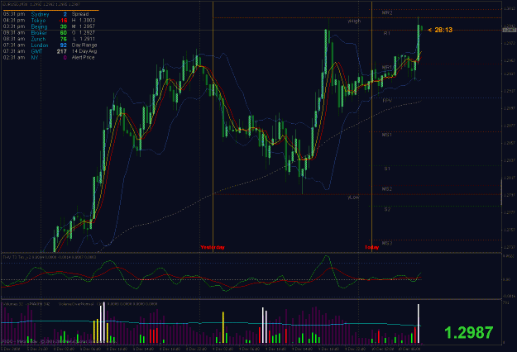The height and width of the screenshot is (352, 517).
Task: Click the 02:31 am NY time
Action: [x=14, y=58]
